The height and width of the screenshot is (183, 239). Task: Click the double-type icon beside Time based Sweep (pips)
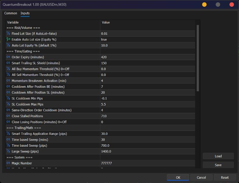[8, 145]
